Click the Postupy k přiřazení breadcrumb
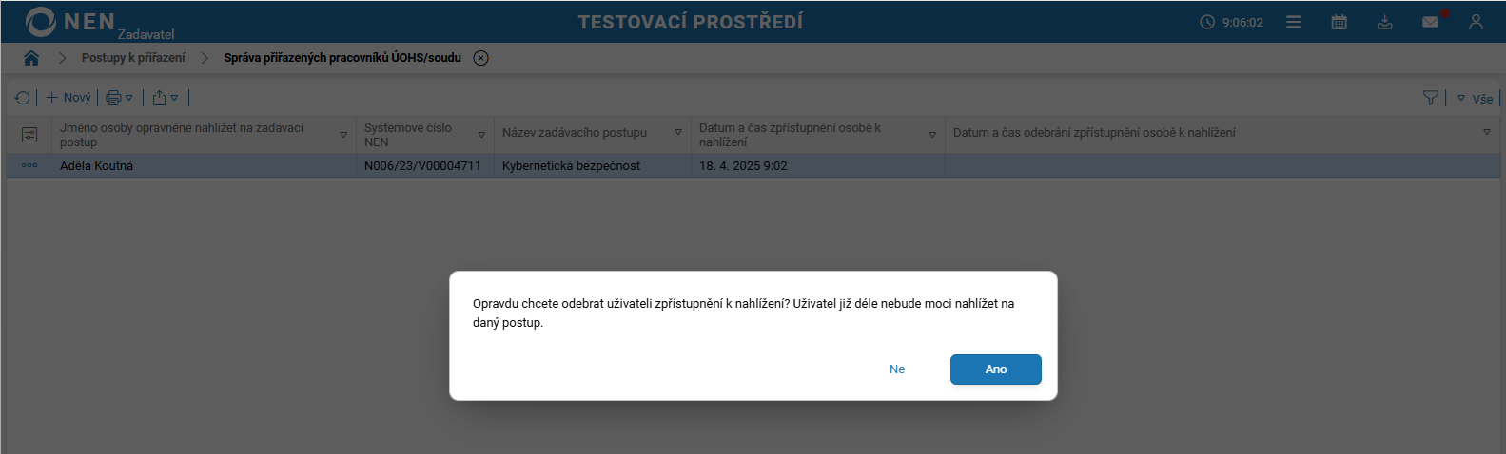 pos(133,58)
